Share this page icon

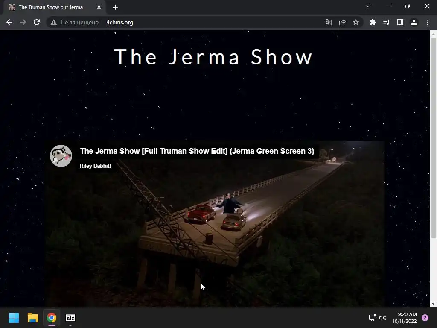click(x=342, y=22)
